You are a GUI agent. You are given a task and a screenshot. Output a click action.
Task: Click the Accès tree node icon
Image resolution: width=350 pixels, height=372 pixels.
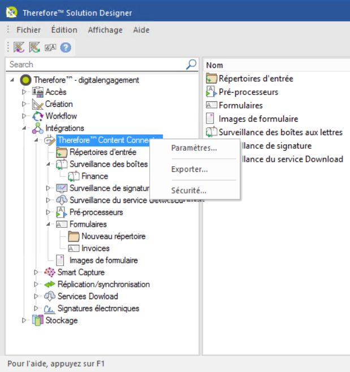point(38,92)
